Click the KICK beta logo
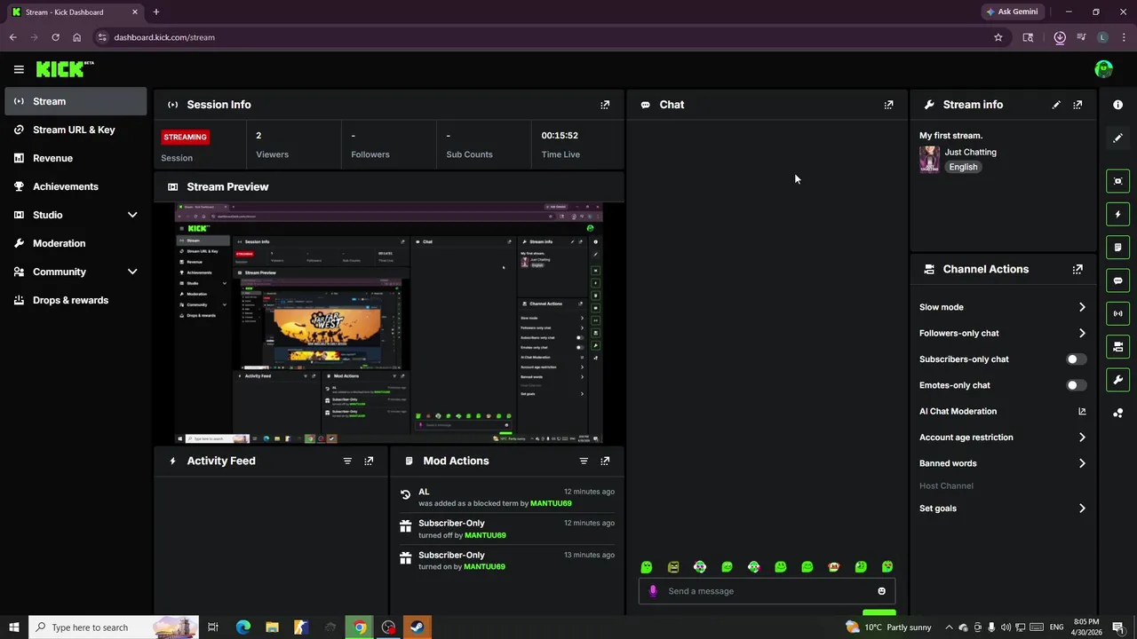The width and height of the screenshot is (1137, 639). (x=65, y=68)
